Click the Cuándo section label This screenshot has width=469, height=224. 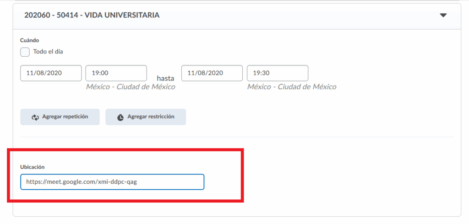click(x=30, y=40)
